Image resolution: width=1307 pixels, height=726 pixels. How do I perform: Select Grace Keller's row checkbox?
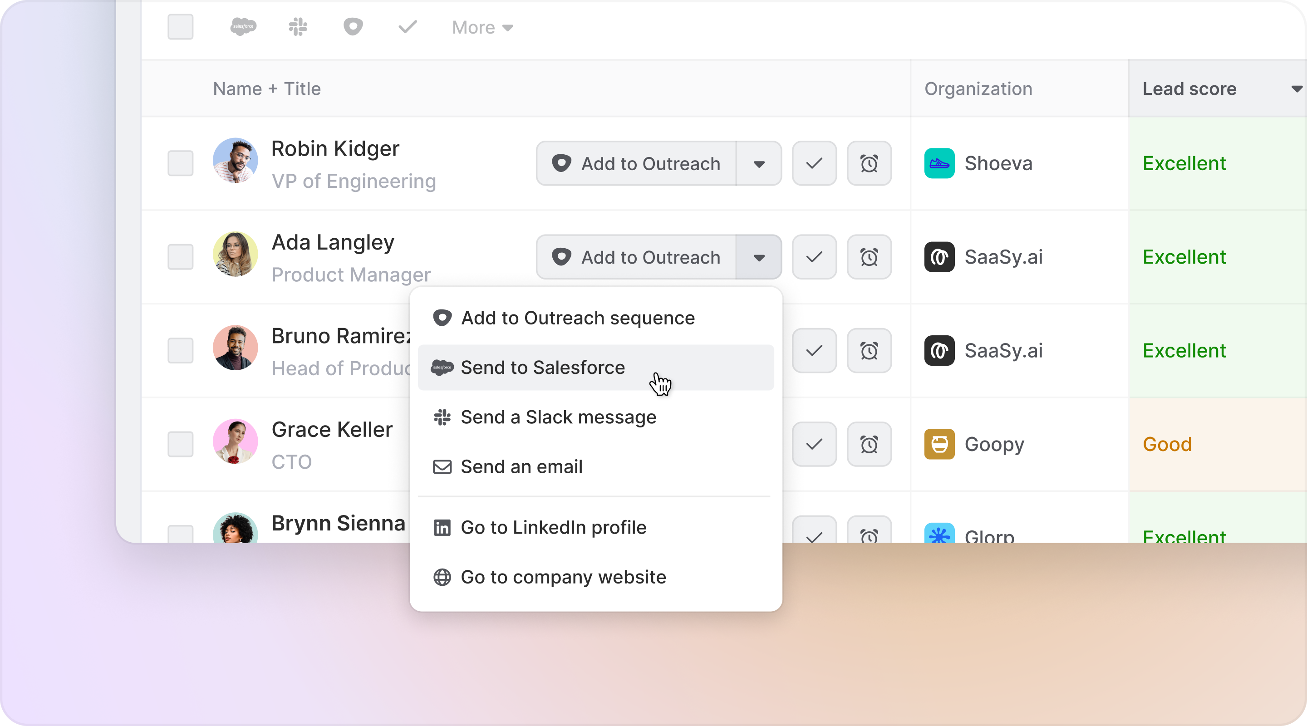pos(180,444)
